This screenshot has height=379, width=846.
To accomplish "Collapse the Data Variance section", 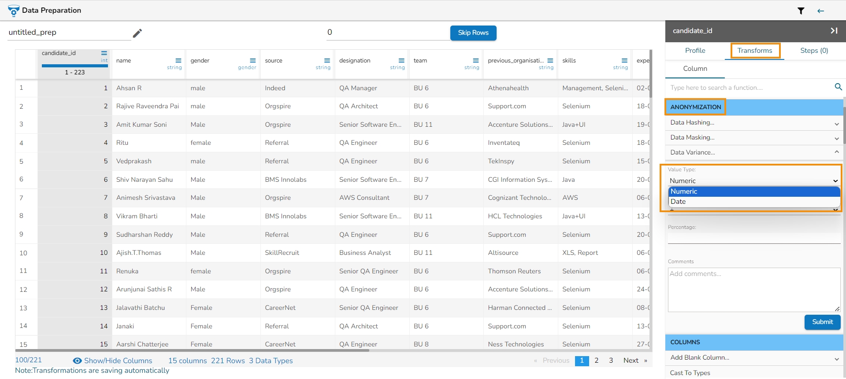I will click(836, 152).
